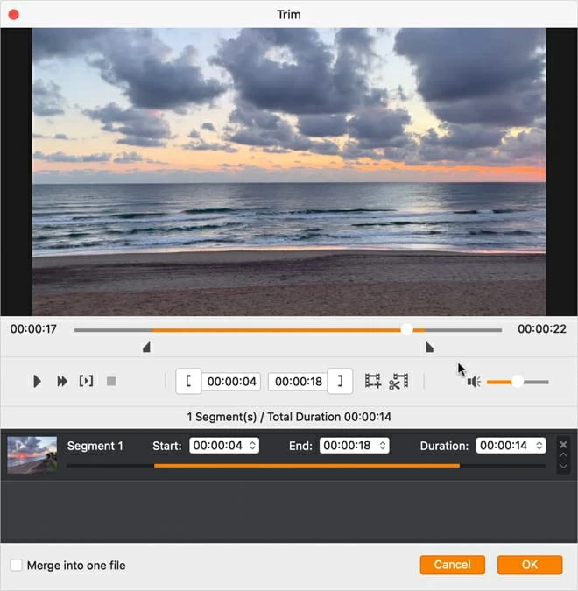Click the Duration stepper arrows
Viewport: 578px width, 591px height.
(x=539, y=446)
